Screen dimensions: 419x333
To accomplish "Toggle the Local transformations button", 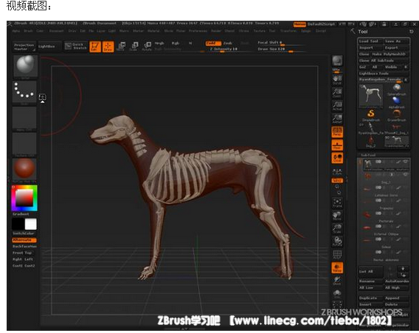I will (337, 158).
